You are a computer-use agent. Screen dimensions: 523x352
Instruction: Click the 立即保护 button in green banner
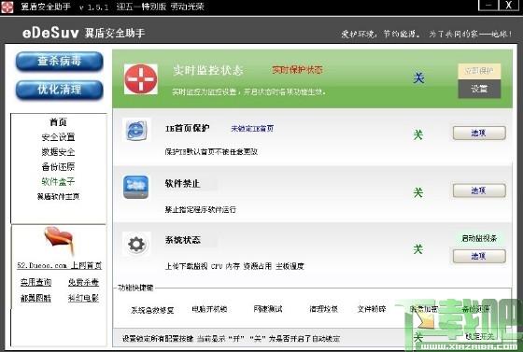(479, 71)
